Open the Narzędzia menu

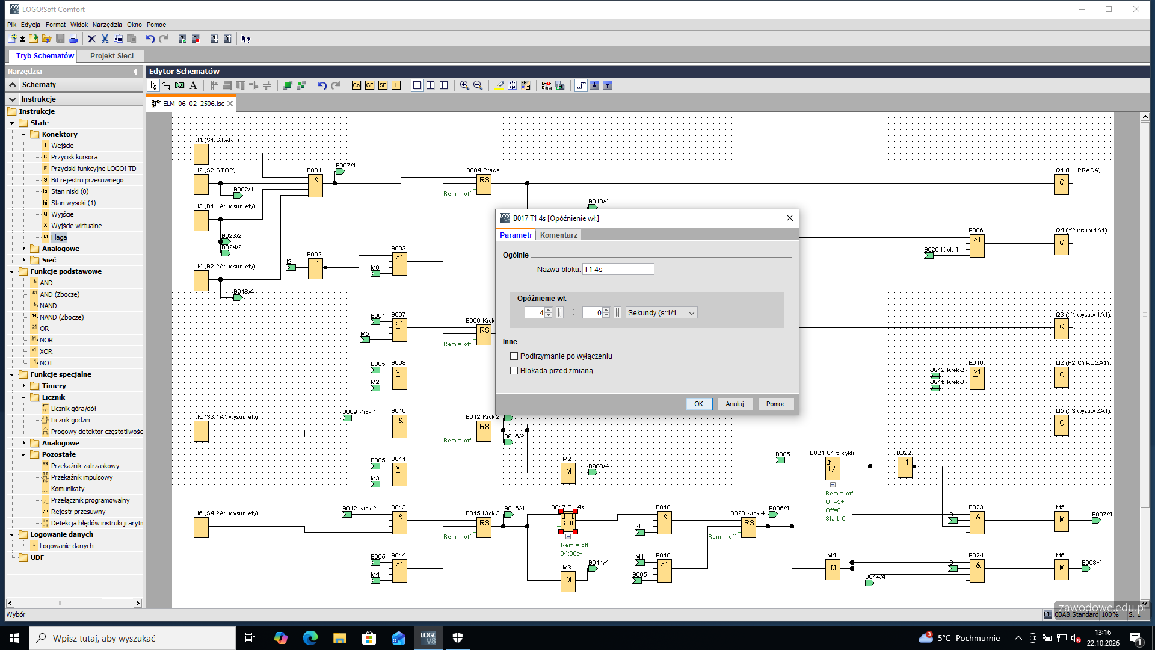pyautogui.click(x=107, y=25)
